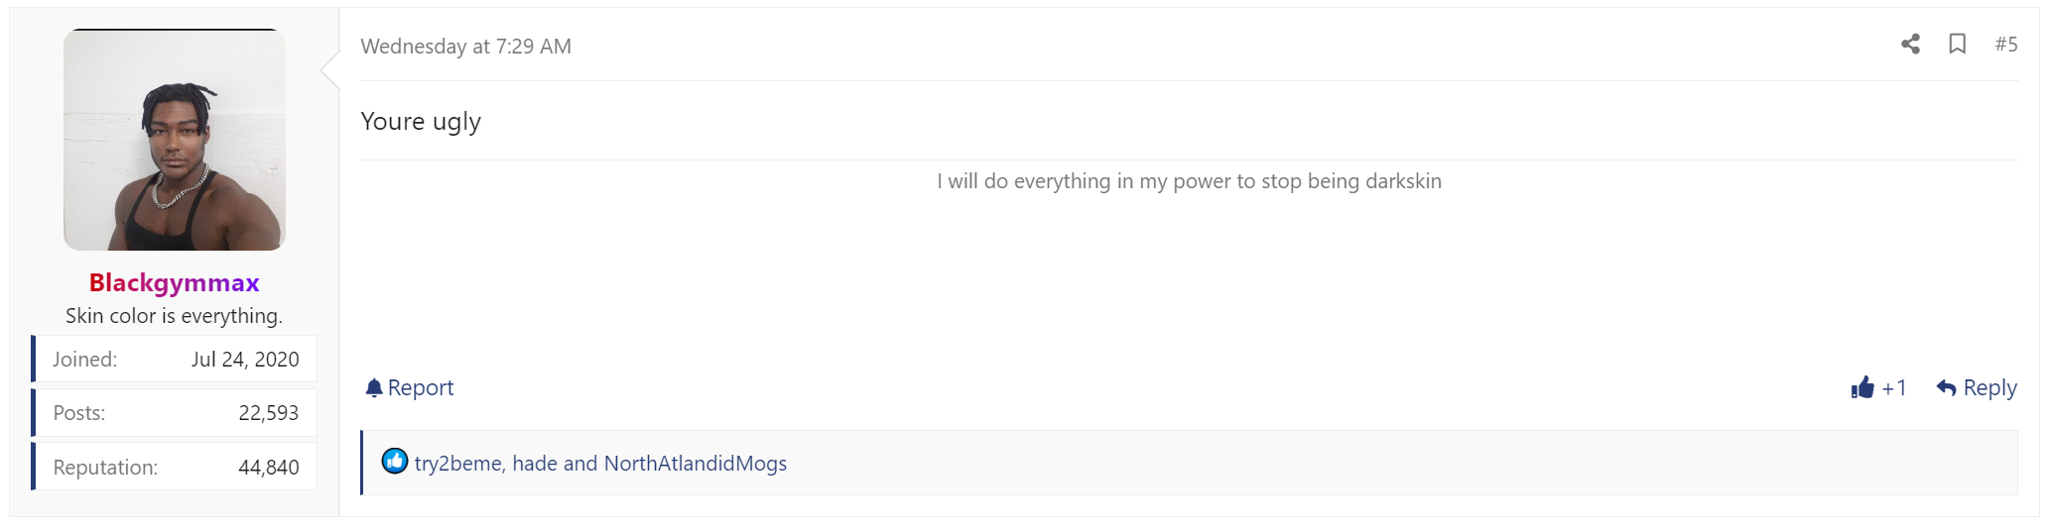Open Blackgymmax's avatar picture

(175, 140)
